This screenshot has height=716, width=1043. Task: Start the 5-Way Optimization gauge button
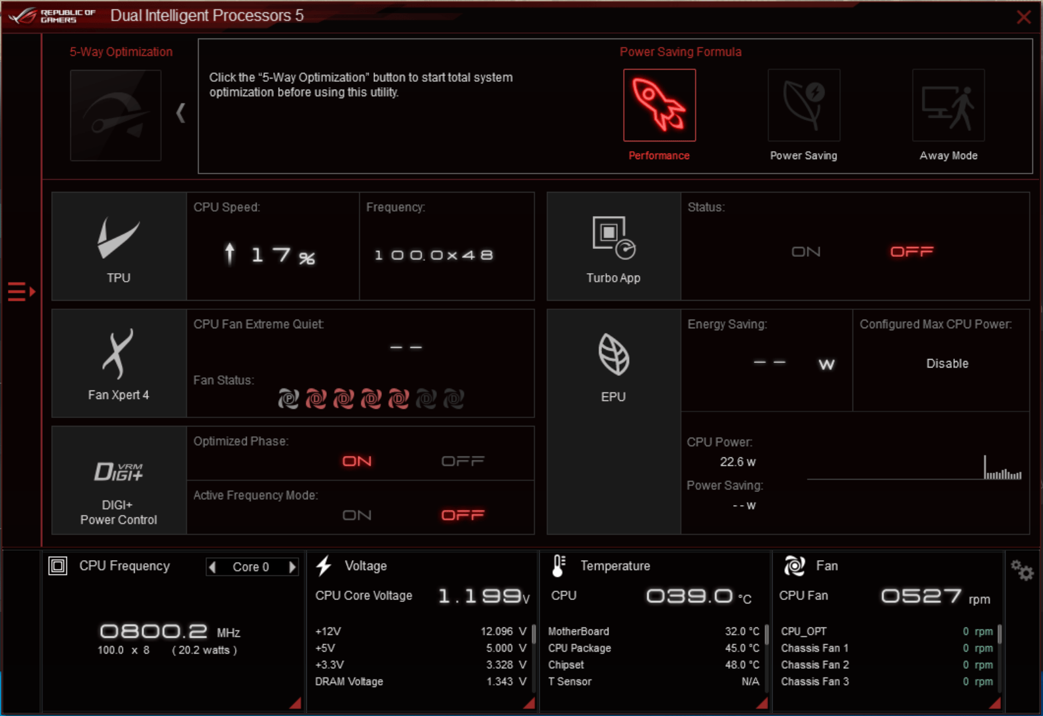click(x=116, y=115)
